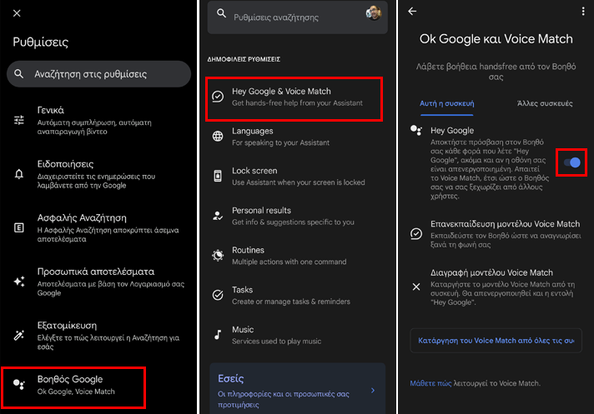Click the X icon beside Διαγραφή μοντέλου Voice Match
594x414 pixels.
pos(416,287)
